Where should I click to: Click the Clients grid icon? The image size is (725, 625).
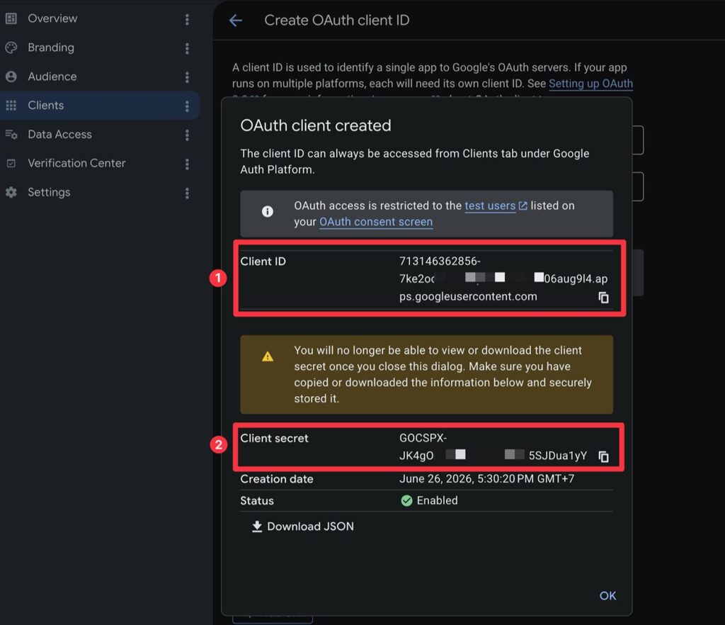tap(11, 106)
